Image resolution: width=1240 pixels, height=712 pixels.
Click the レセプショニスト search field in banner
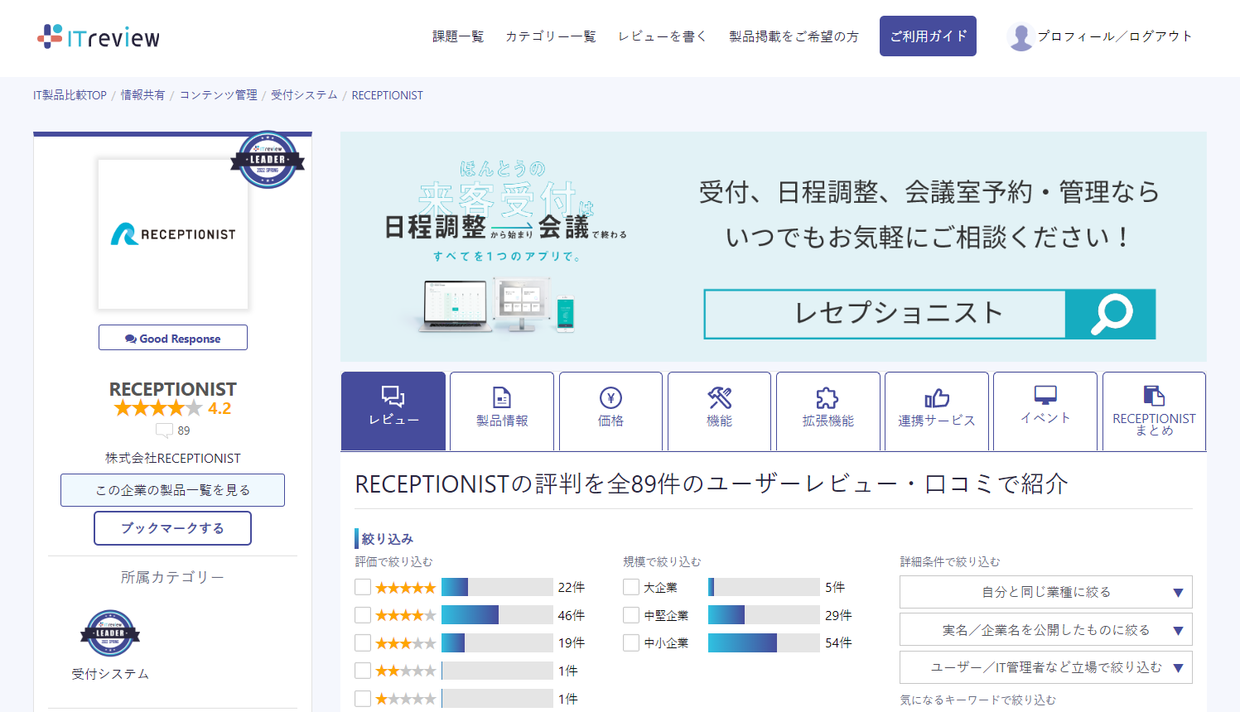click(x=885, y=314)
